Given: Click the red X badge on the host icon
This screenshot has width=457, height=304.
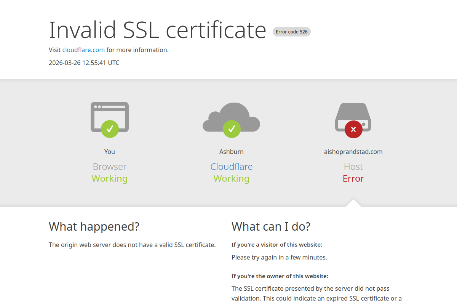Looking at the screenshot, I should tap(353, 129).
